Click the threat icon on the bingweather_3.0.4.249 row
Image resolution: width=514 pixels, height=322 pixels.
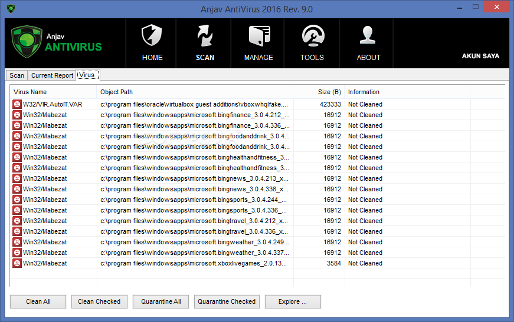coord(17,242)
